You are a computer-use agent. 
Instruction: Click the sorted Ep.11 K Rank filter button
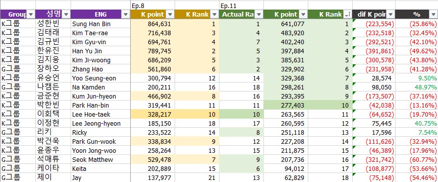click(348, 14)
